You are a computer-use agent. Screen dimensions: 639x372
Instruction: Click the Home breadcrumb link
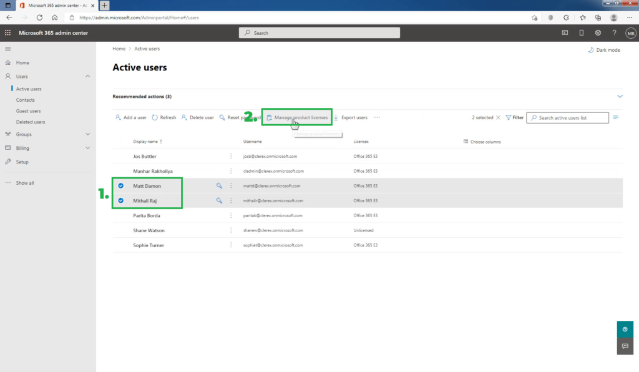119,49
